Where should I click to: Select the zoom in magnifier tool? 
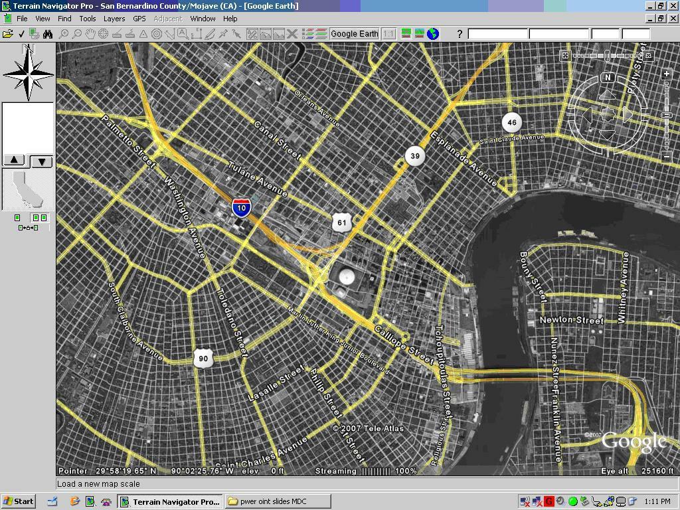pos(64,34)
